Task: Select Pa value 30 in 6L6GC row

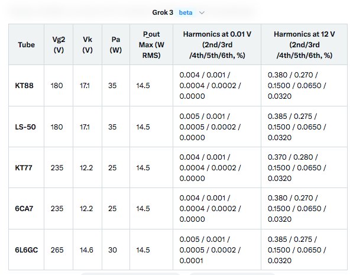Action: click(112, 250)
